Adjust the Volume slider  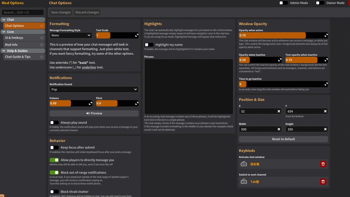71,103
